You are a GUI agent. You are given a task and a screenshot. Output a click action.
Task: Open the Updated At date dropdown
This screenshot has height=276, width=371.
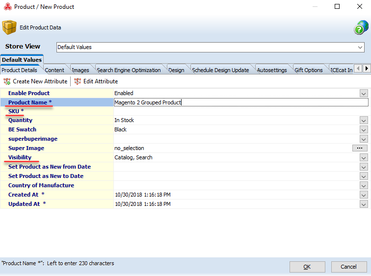(364, 204)
